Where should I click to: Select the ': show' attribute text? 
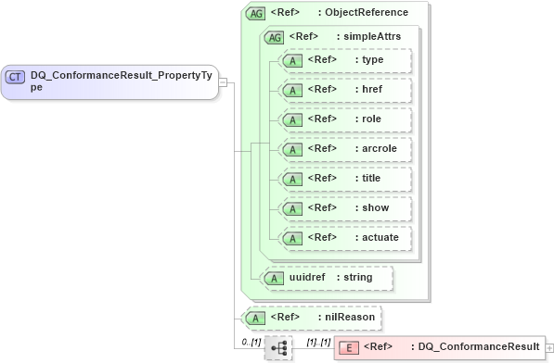pos(372,207)
